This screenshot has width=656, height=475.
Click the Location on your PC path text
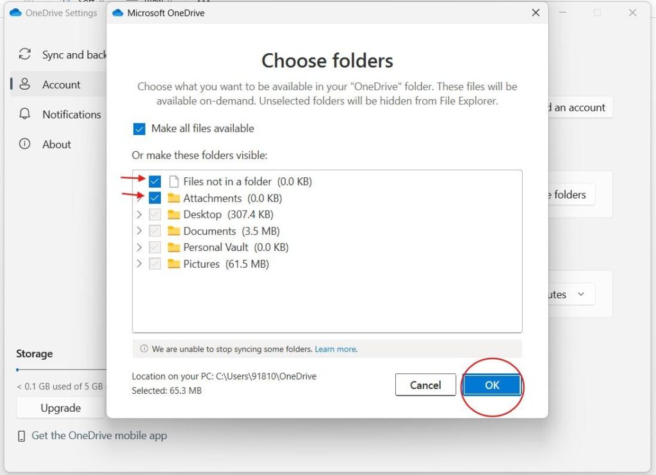tap(224, 376)
